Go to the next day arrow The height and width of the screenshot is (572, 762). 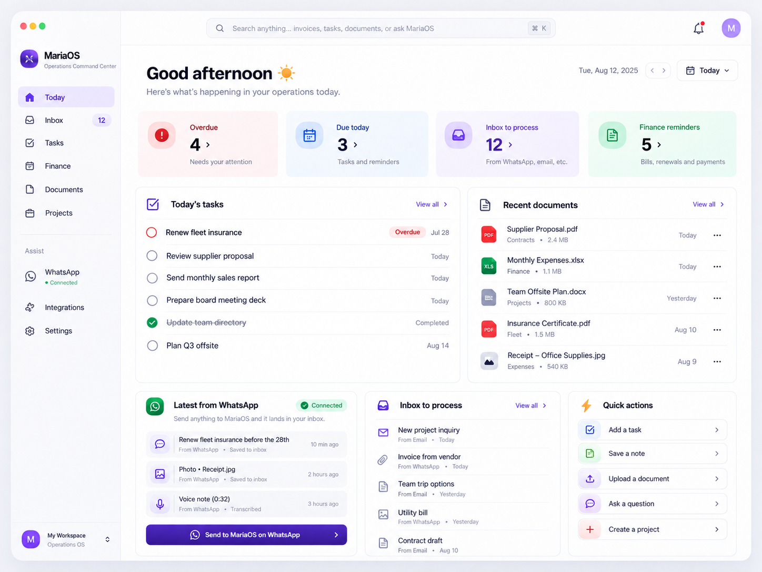point(664,71)
